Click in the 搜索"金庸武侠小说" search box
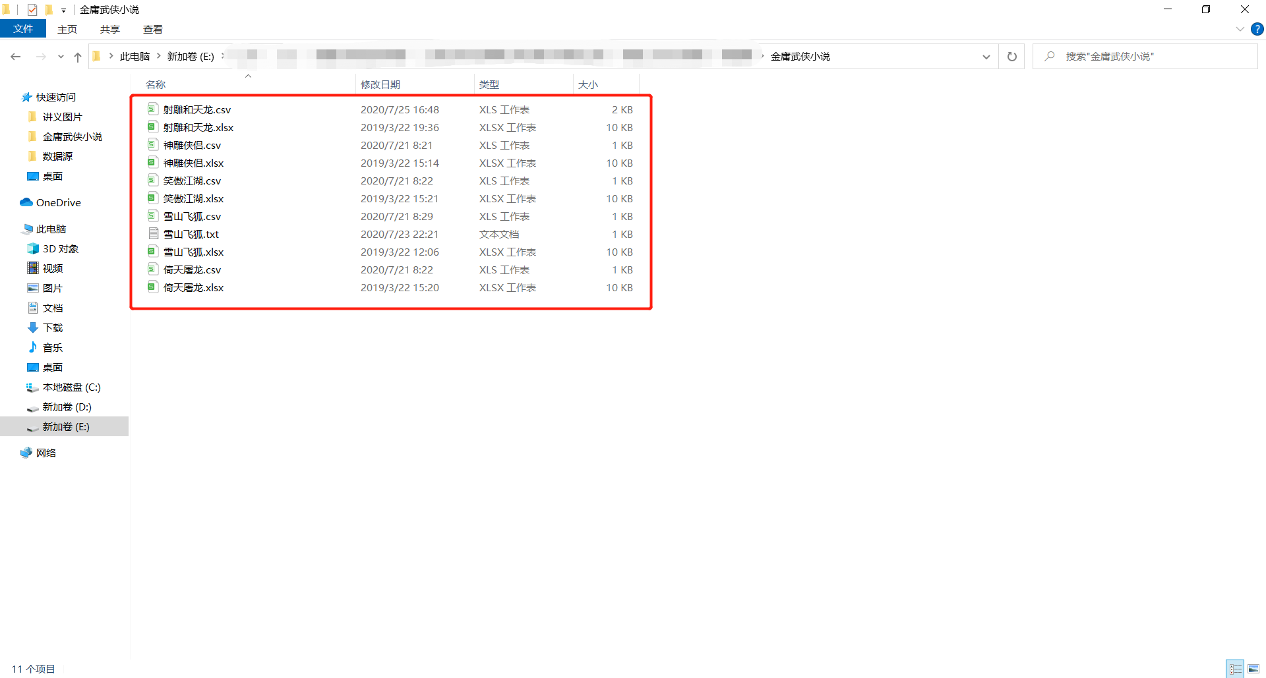 [1145, 57]
